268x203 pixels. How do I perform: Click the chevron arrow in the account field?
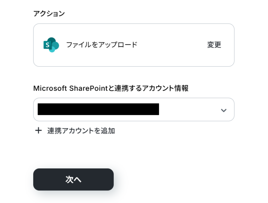(223, 110)
